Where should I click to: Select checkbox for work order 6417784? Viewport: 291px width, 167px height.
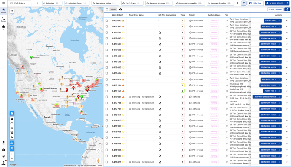click(x=106, y=109)
